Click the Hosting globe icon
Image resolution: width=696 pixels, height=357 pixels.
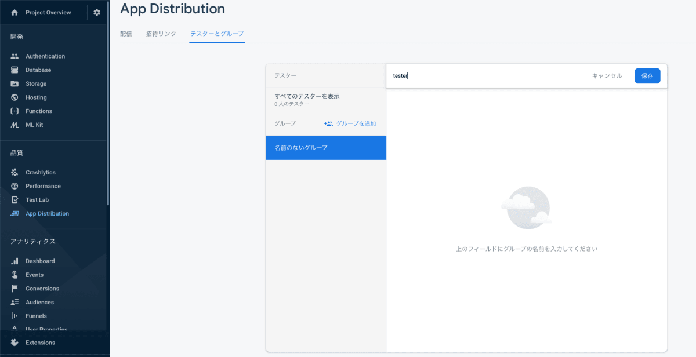15,97
